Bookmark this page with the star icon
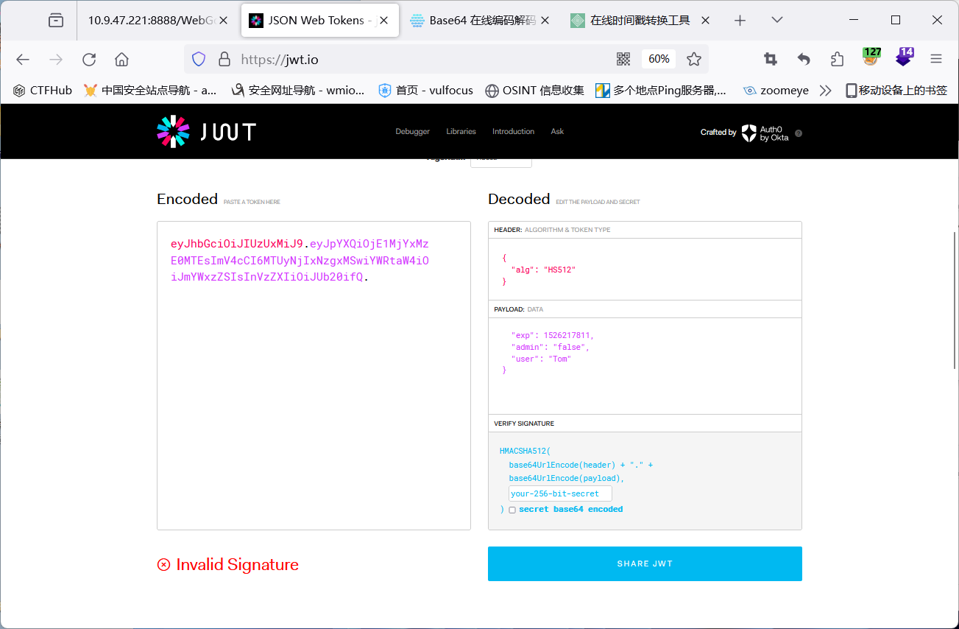Screen dimensions: 959x629 pos(693,60)
